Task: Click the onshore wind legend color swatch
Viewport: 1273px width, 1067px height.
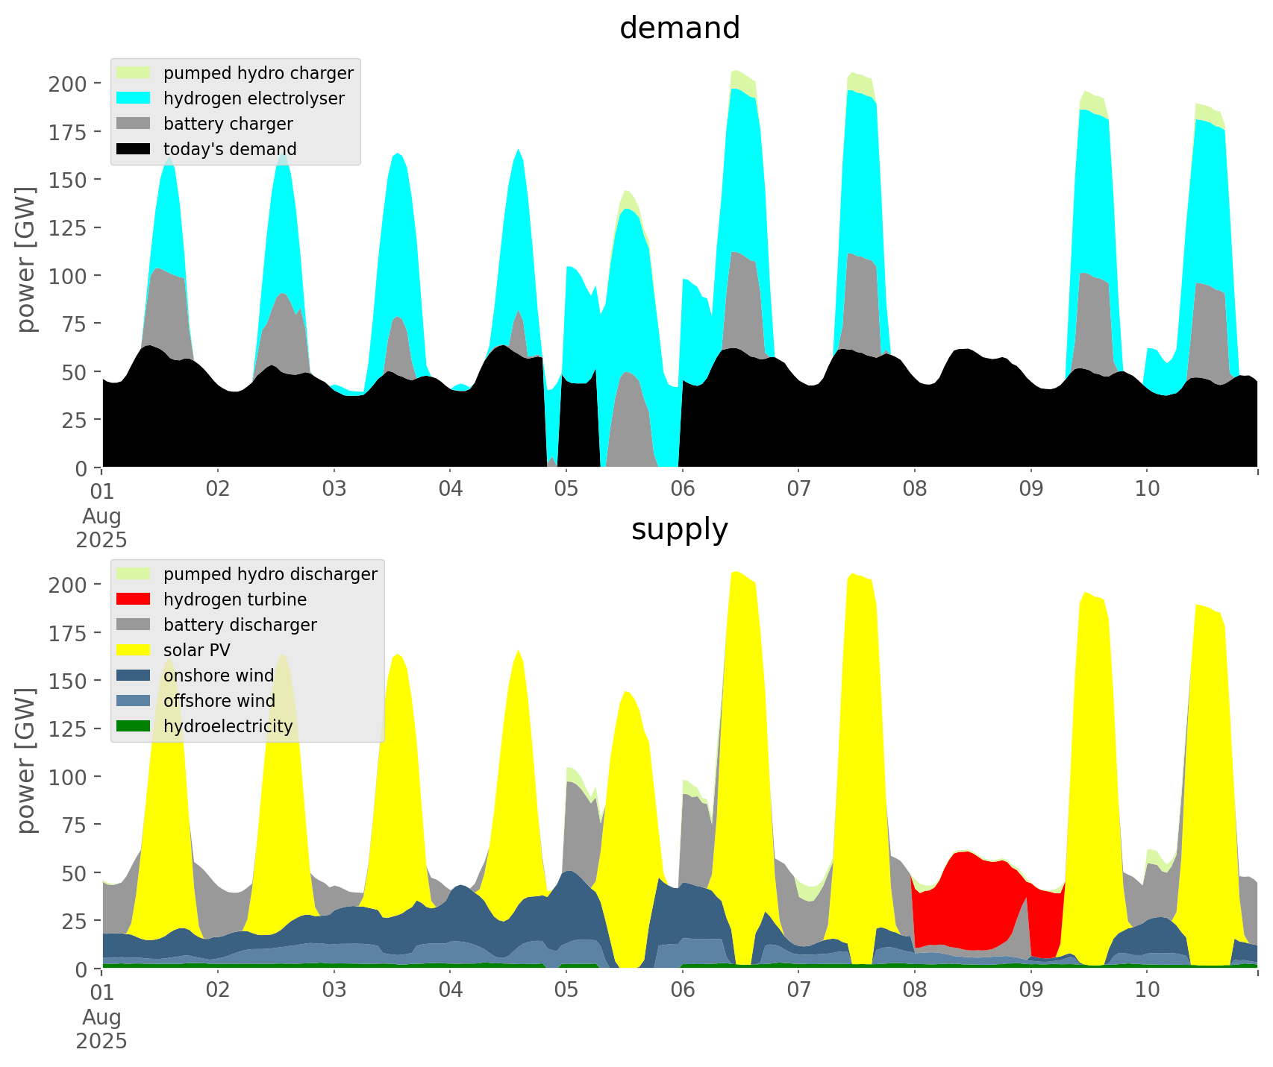Action: (134, 676)
